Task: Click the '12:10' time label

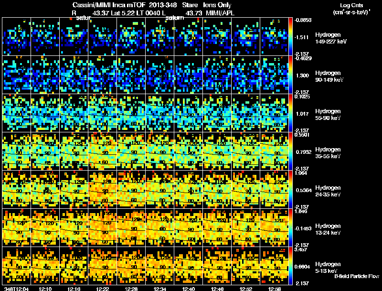Action: 45,289
